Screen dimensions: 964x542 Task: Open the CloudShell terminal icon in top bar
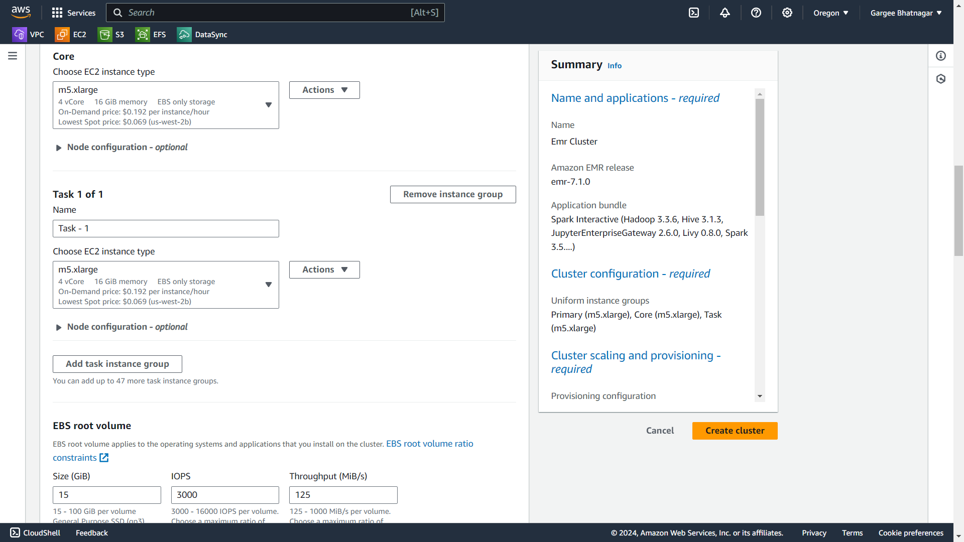(x=694, y=13)
